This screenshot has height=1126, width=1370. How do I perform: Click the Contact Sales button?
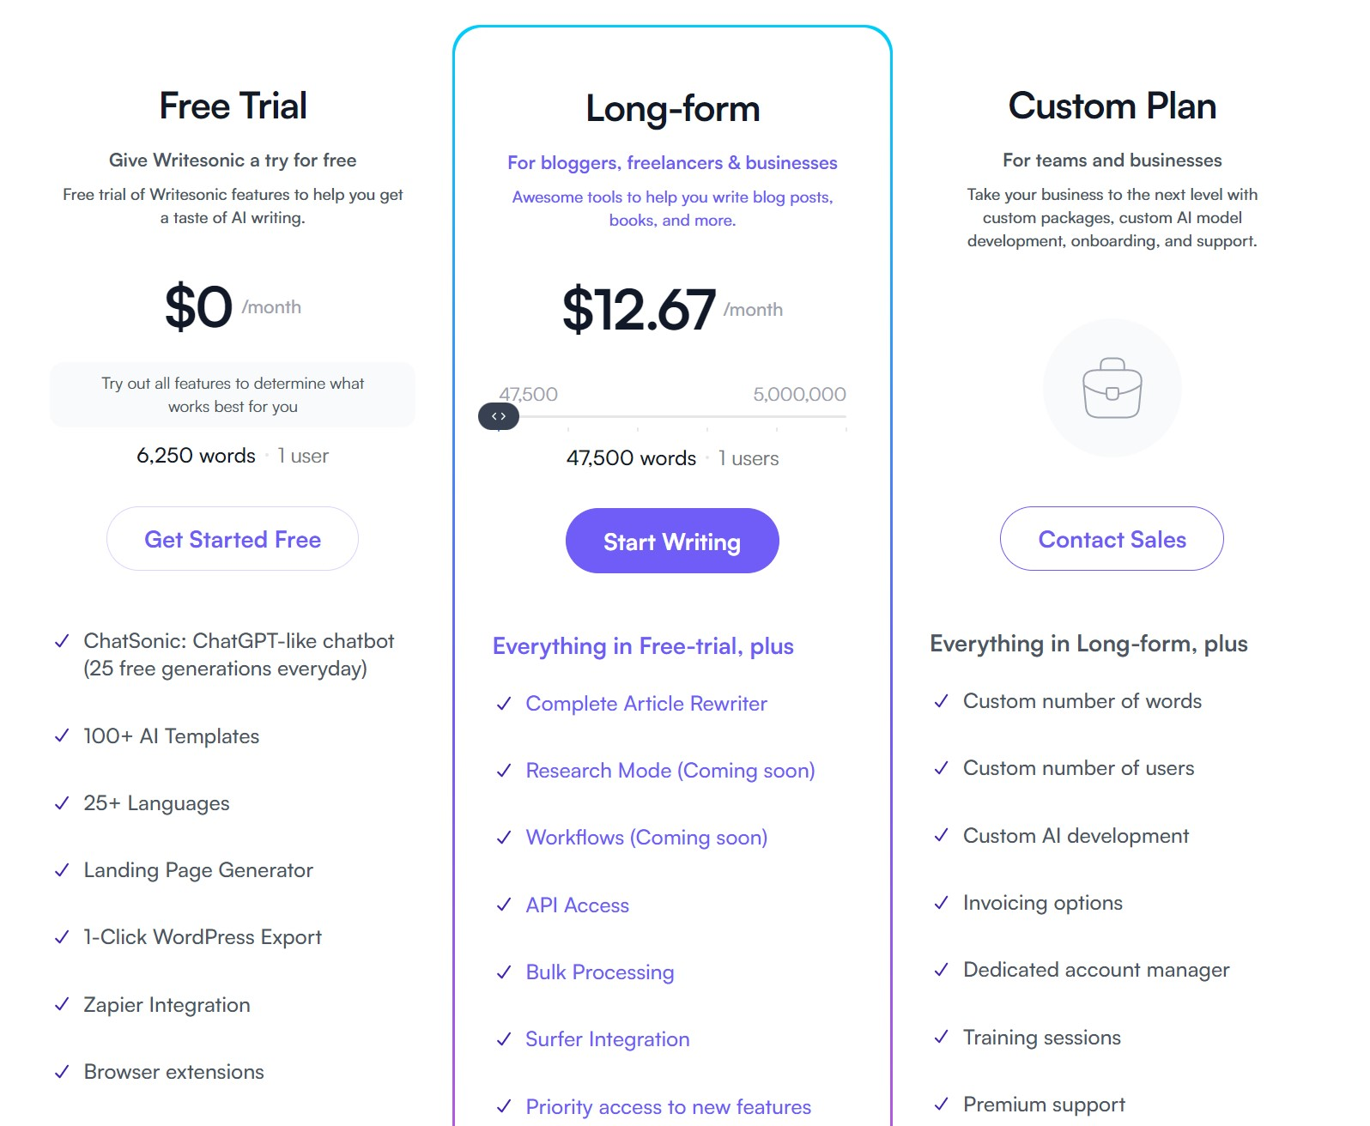(x=1112, y=539)
